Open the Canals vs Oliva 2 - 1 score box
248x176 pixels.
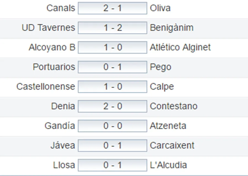[112, 8]
